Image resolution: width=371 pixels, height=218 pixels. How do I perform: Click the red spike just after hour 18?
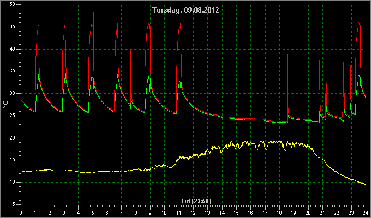pyautogui.click(x=287, y=56)
